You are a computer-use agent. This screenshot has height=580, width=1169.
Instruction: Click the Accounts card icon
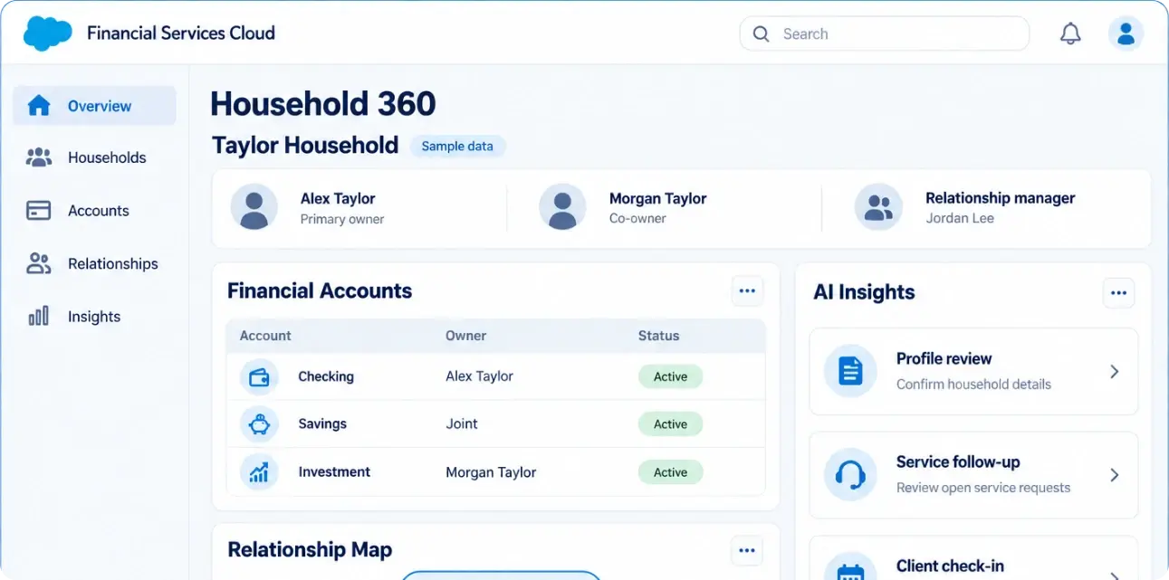pyautogui.click(x=39, y=211)
